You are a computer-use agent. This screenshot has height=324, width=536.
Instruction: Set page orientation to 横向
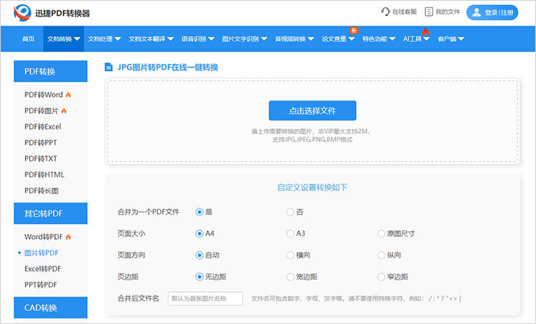point(290,255)
